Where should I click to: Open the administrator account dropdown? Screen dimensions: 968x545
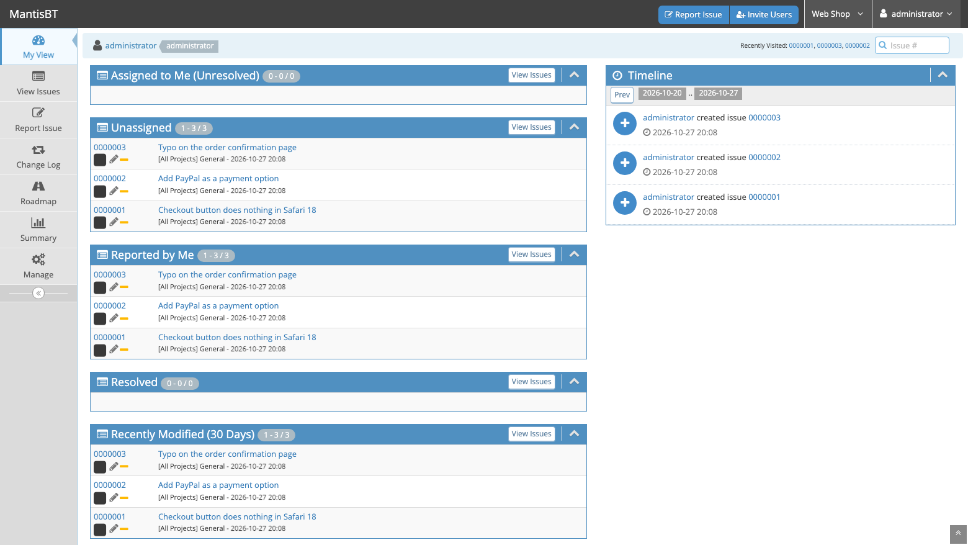[916, 14]
